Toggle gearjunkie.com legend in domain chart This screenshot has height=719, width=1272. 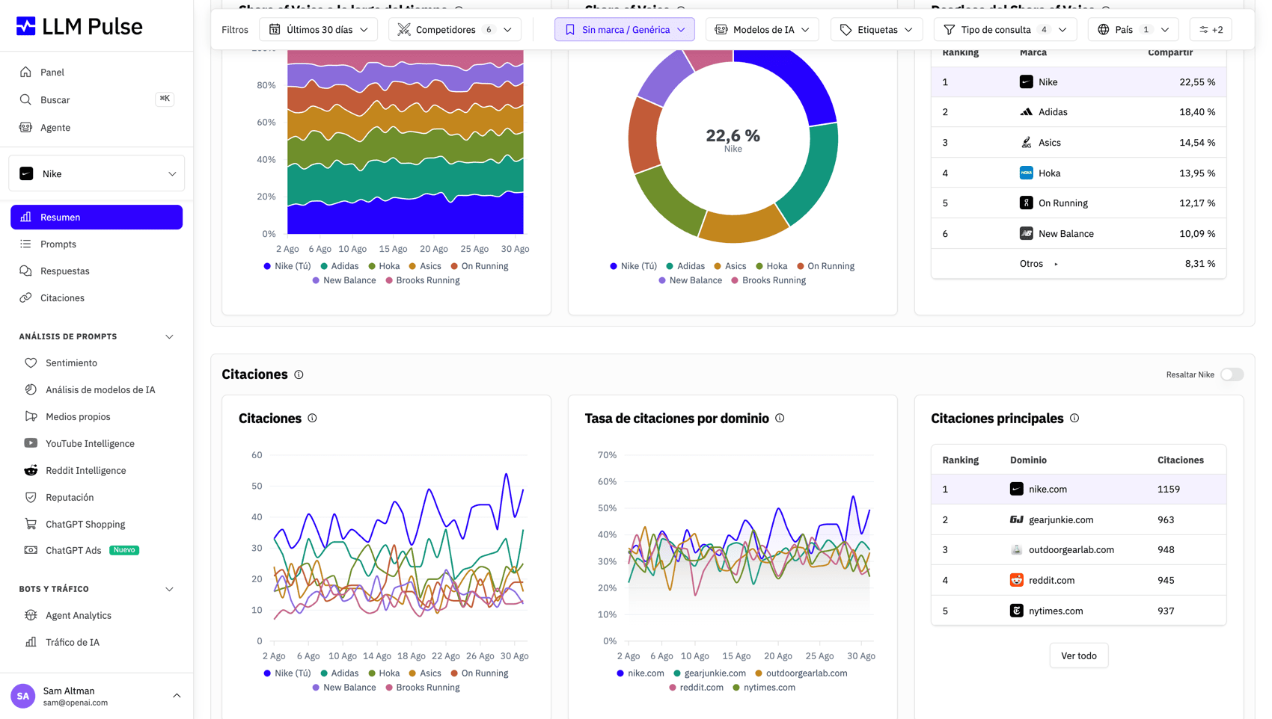pyautogui.click(x=709, y=673)
